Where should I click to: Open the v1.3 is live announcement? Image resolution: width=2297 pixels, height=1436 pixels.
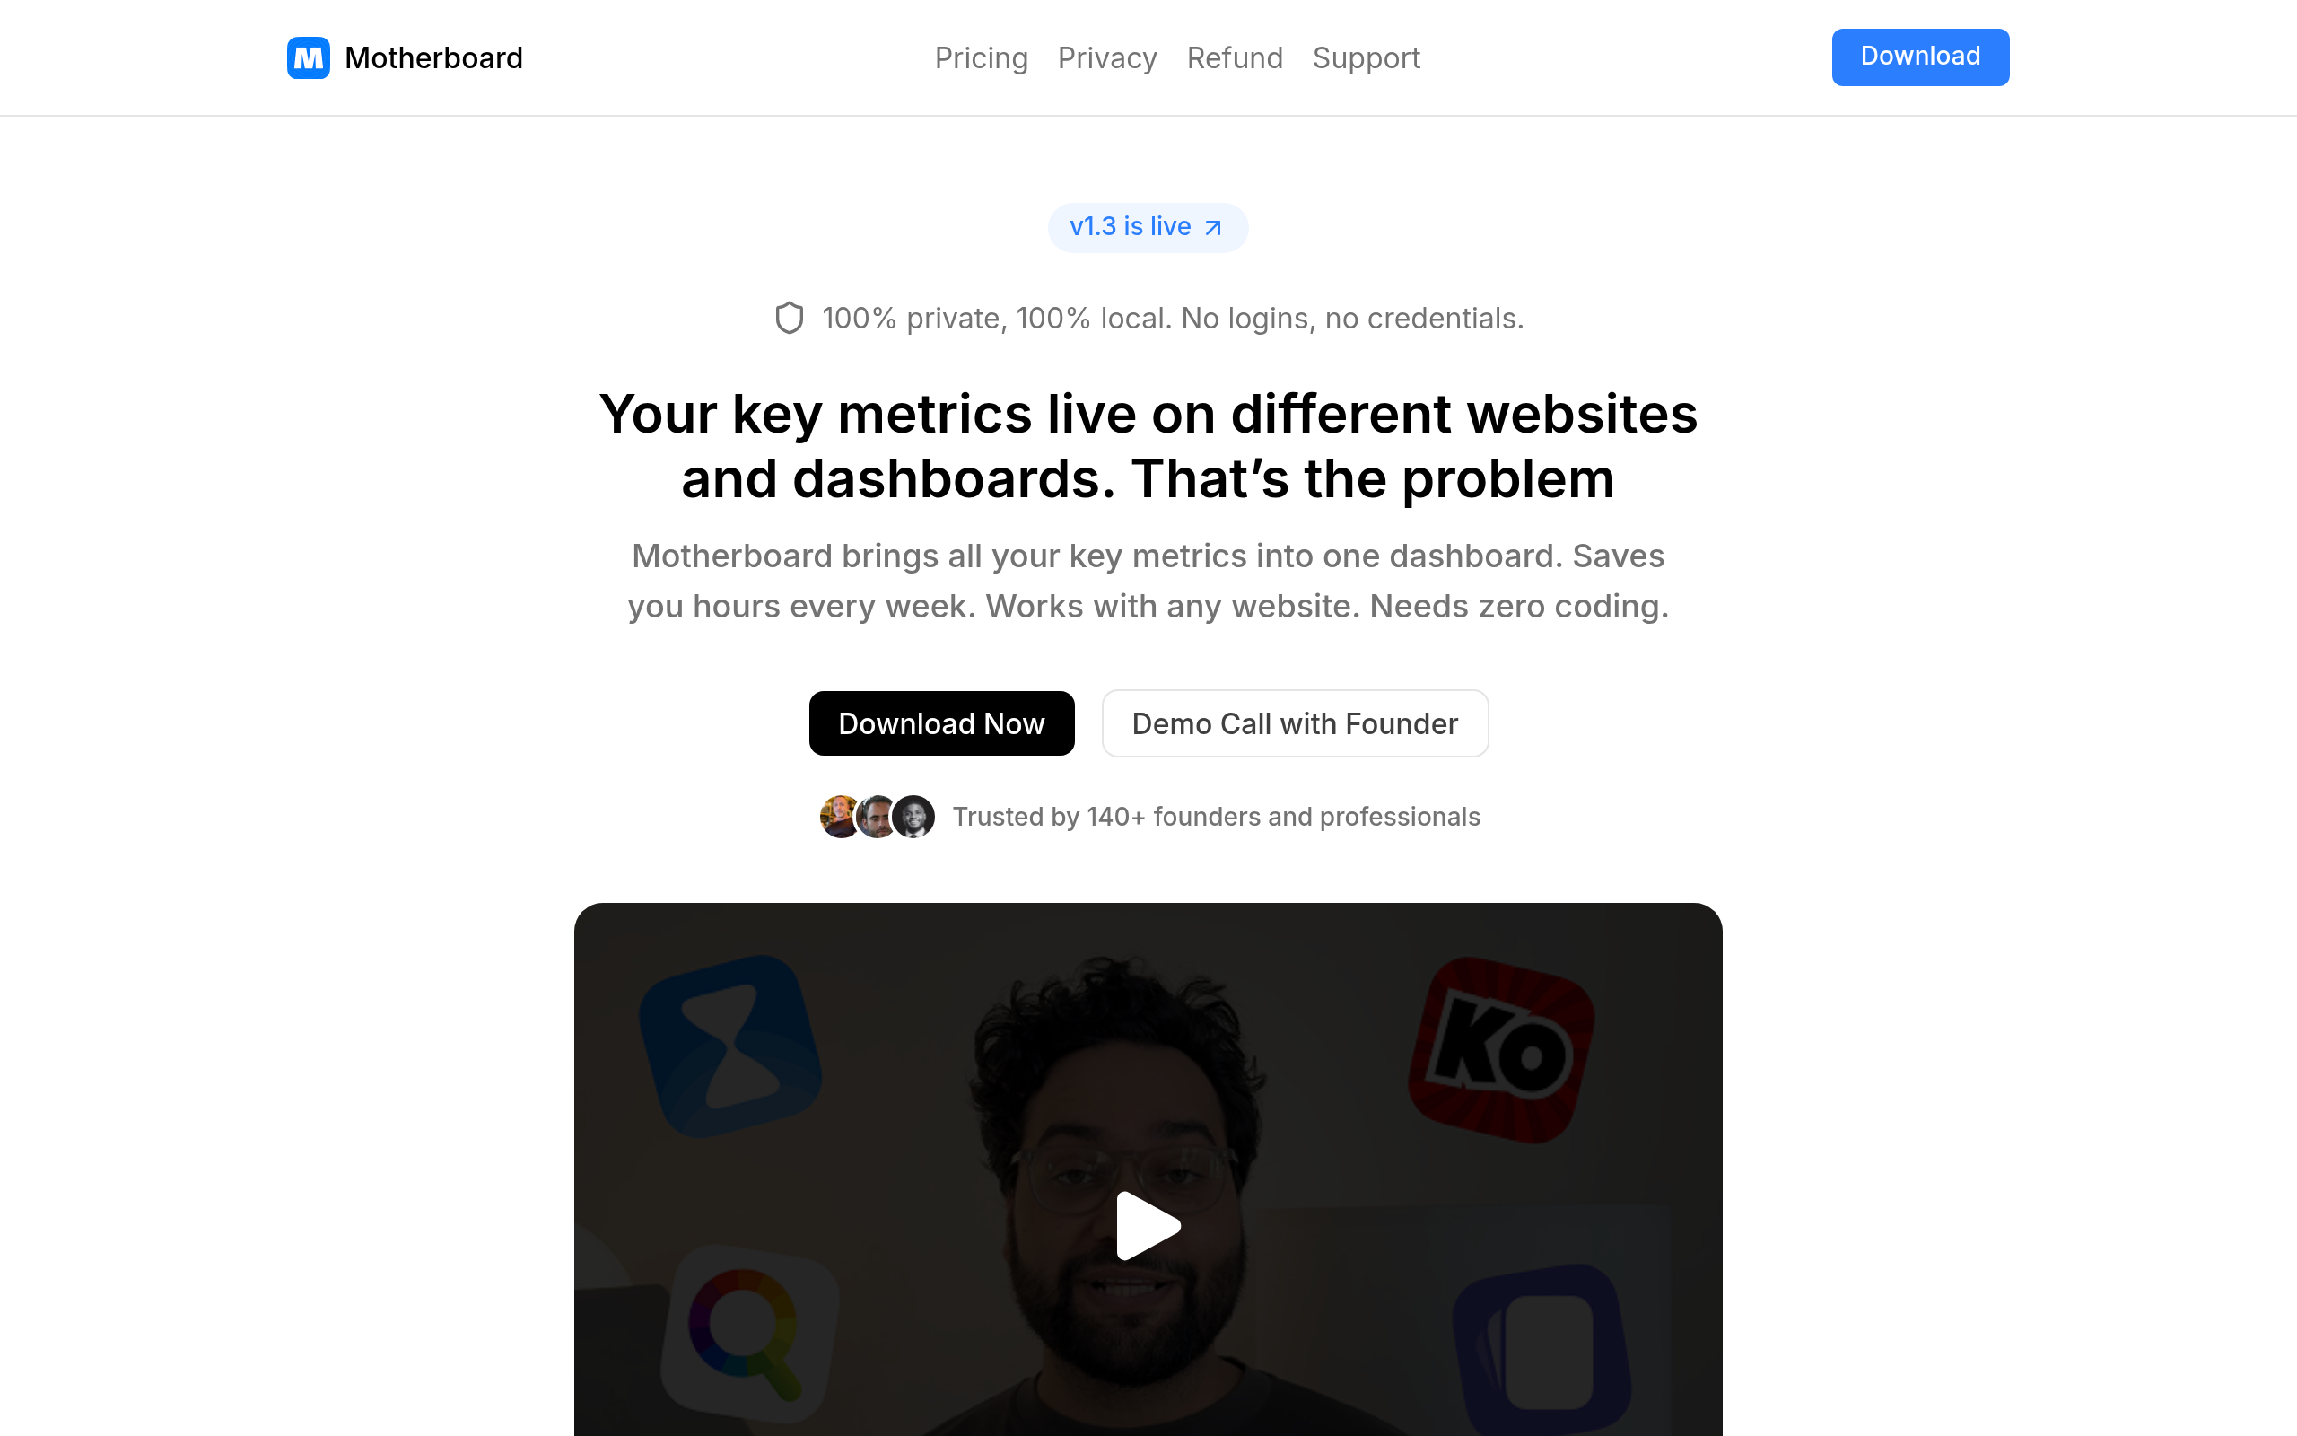tap(1148, 228)
